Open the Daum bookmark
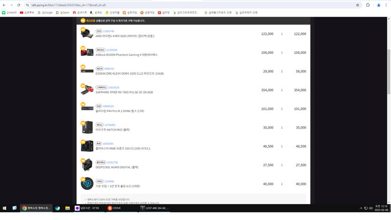Image resolution: width=391 pixels, height=220 pixels. click(x=63, y=13)
